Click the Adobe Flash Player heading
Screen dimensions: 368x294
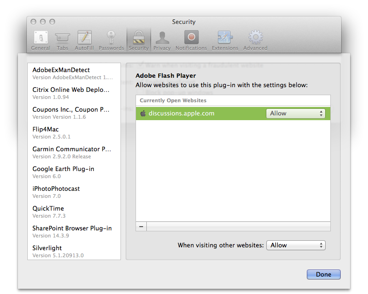click(x=166, y=76)
